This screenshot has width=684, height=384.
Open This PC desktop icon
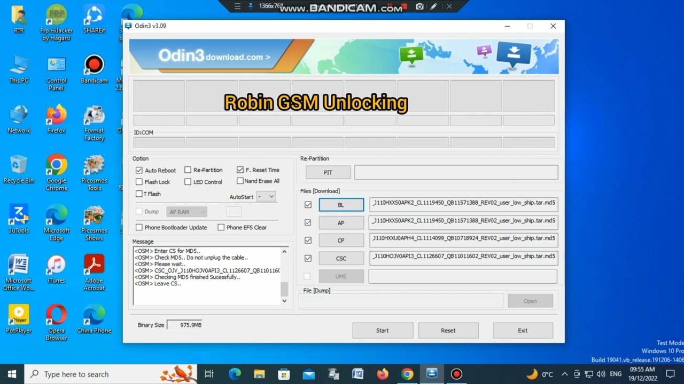19,69
